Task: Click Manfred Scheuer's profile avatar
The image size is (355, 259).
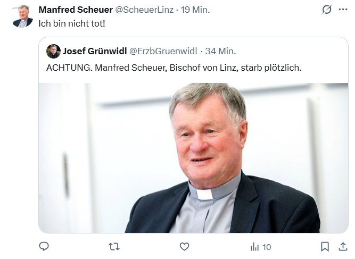Action: [22, 16]
